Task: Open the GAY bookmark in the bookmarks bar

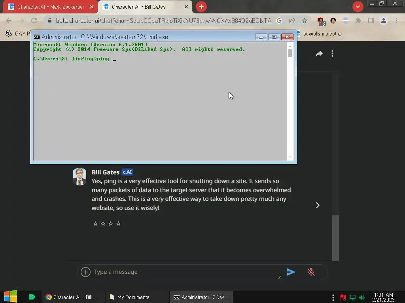Action: [x=17, y=34]
